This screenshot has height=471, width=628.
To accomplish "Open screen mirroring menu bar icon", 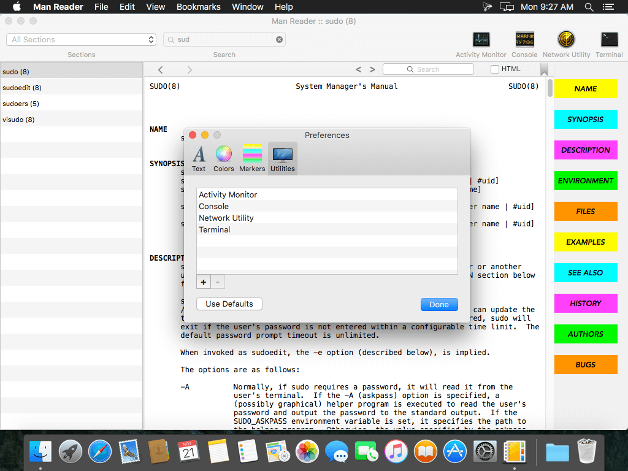I will point(507,7).
